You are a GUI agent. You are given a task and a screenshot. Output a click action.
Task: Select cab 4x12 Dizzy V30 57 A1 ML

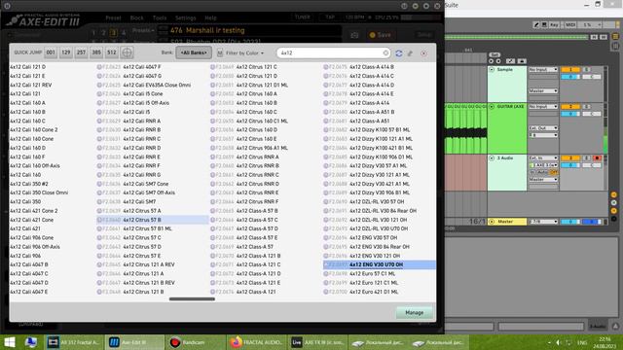[380, 166]
